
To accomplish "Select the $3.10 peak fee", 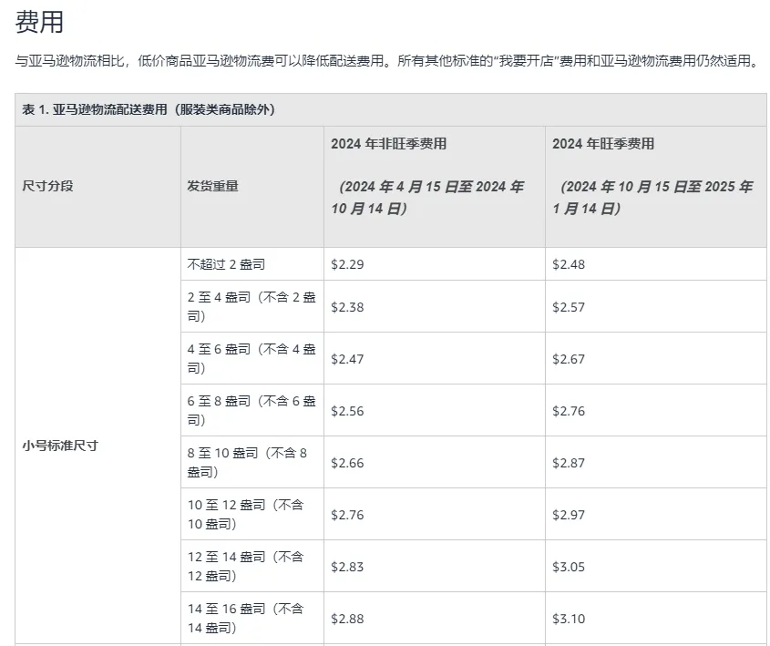I will (569, 619).
